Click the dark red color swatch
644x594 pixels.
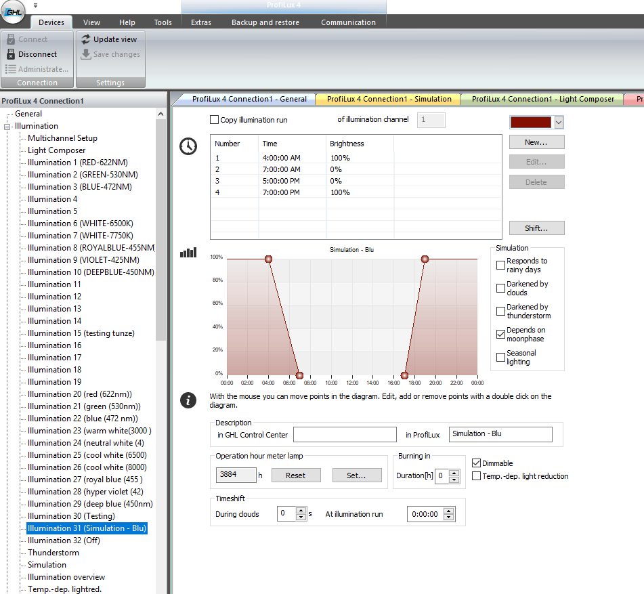[x=531, y=122]
